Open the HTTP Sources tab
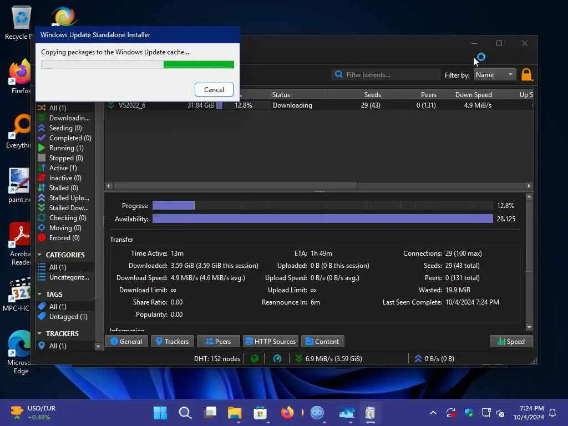The width and height of the screenshot is (568, 426). pos(271,341)
